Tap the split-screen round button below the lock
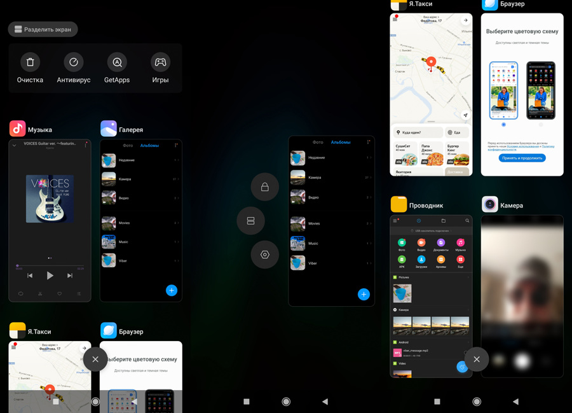Screen dimensions: 572x413 pyautogui.click(x=250, y=221)
